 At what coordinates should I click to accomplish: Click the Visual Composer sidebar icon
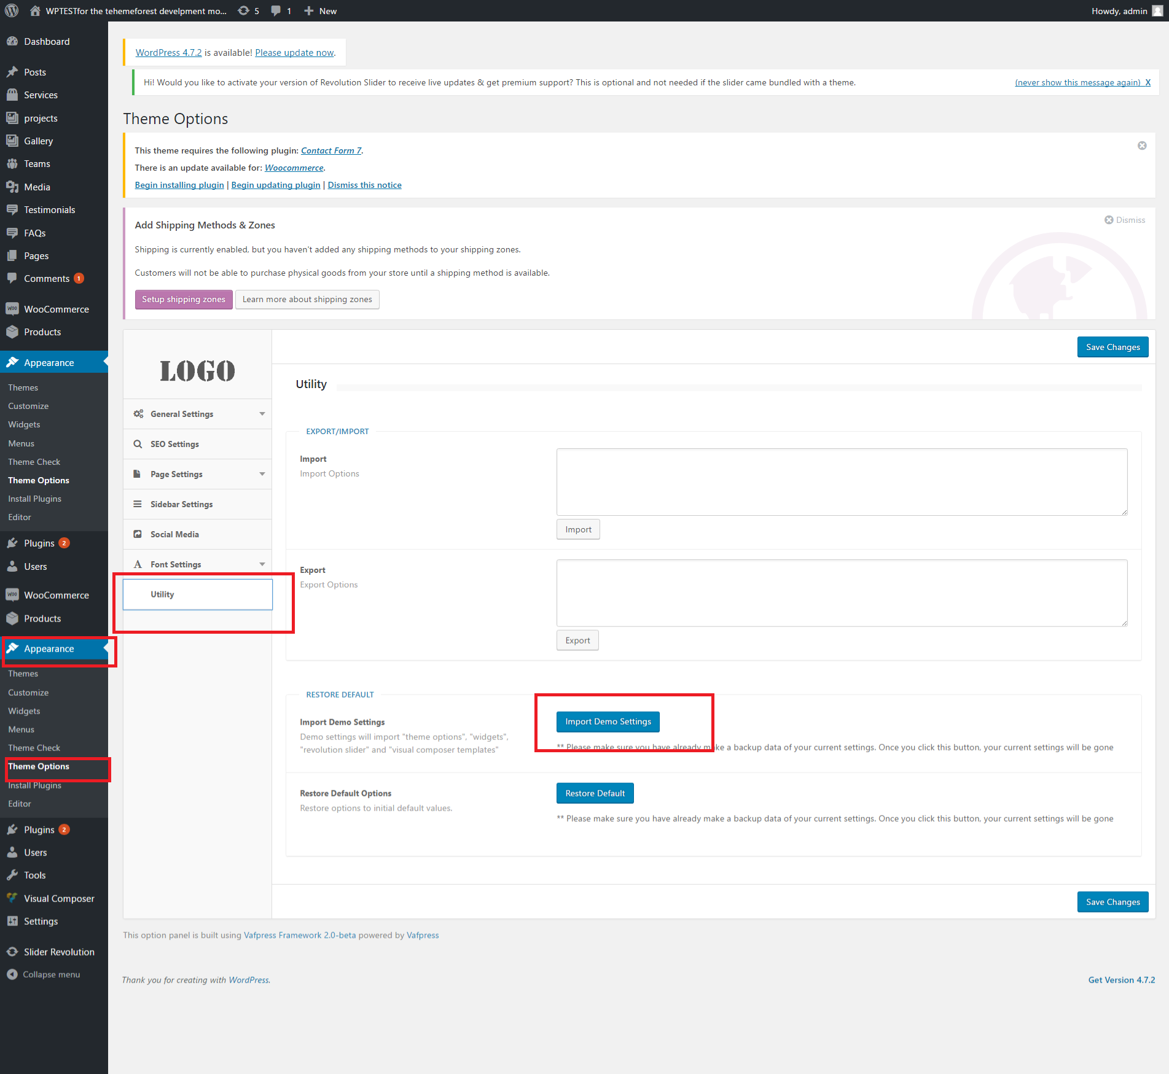click(x=12, y=898)
